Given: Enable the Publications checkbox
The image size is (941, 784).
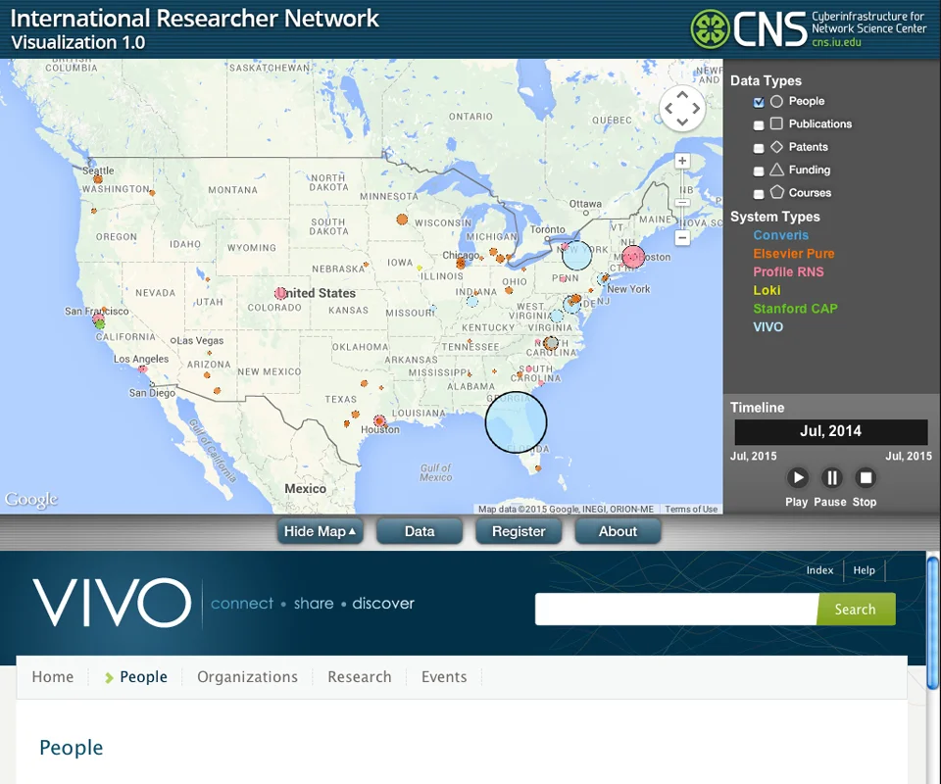Looking at the screenshot, I should [x=759, y=124].
